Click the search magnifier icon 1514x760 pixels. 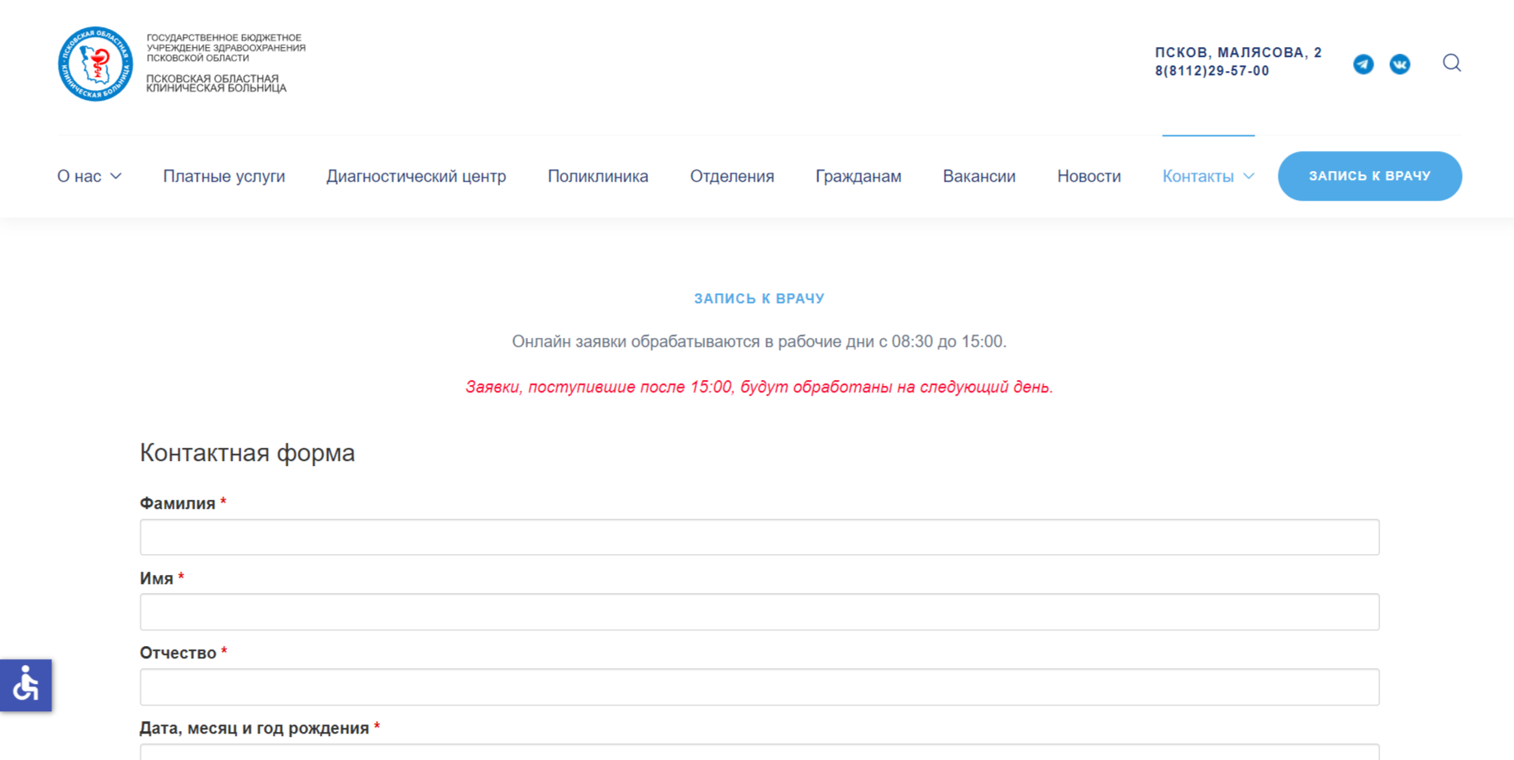[x=1451, y=63]
